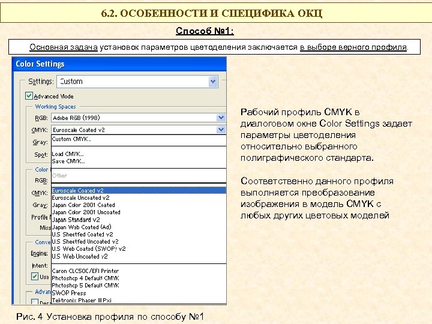Choose Tektronix Phaser III Pxi profile
The image size is (432, 324).
(x=139, y=300)
